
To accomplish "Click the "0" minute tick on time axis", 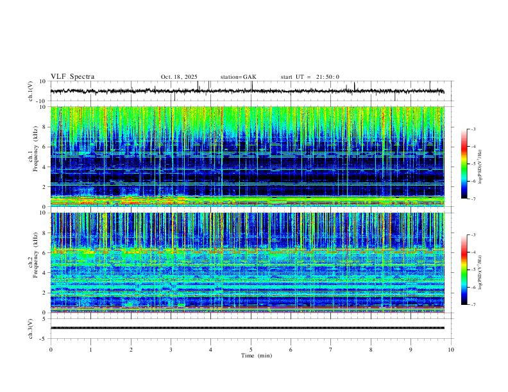I will [51, 350].
